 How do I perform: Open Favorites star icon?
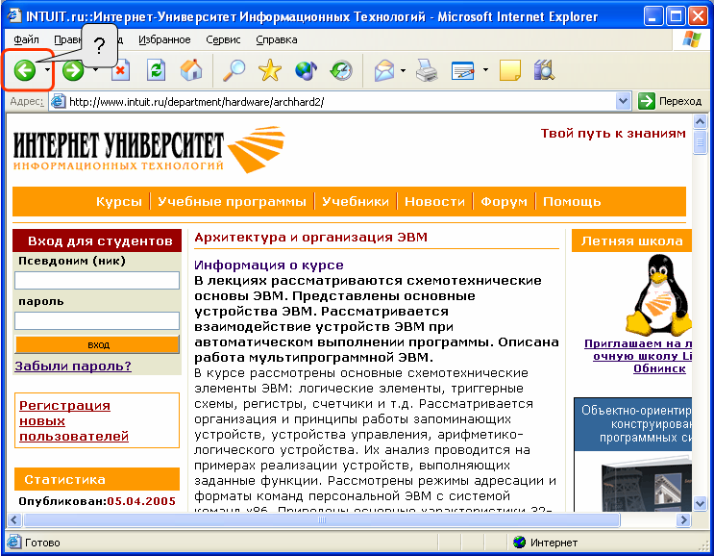[270, 70]
